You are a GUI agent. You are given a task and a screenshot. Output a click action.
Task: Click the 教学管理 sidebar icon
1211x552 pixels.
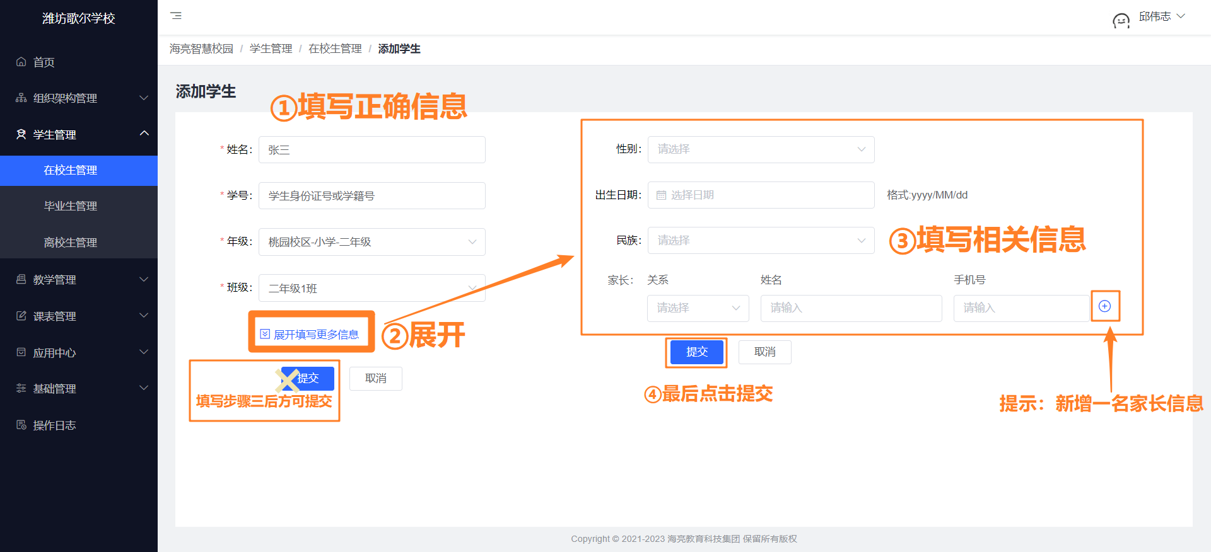21,279
